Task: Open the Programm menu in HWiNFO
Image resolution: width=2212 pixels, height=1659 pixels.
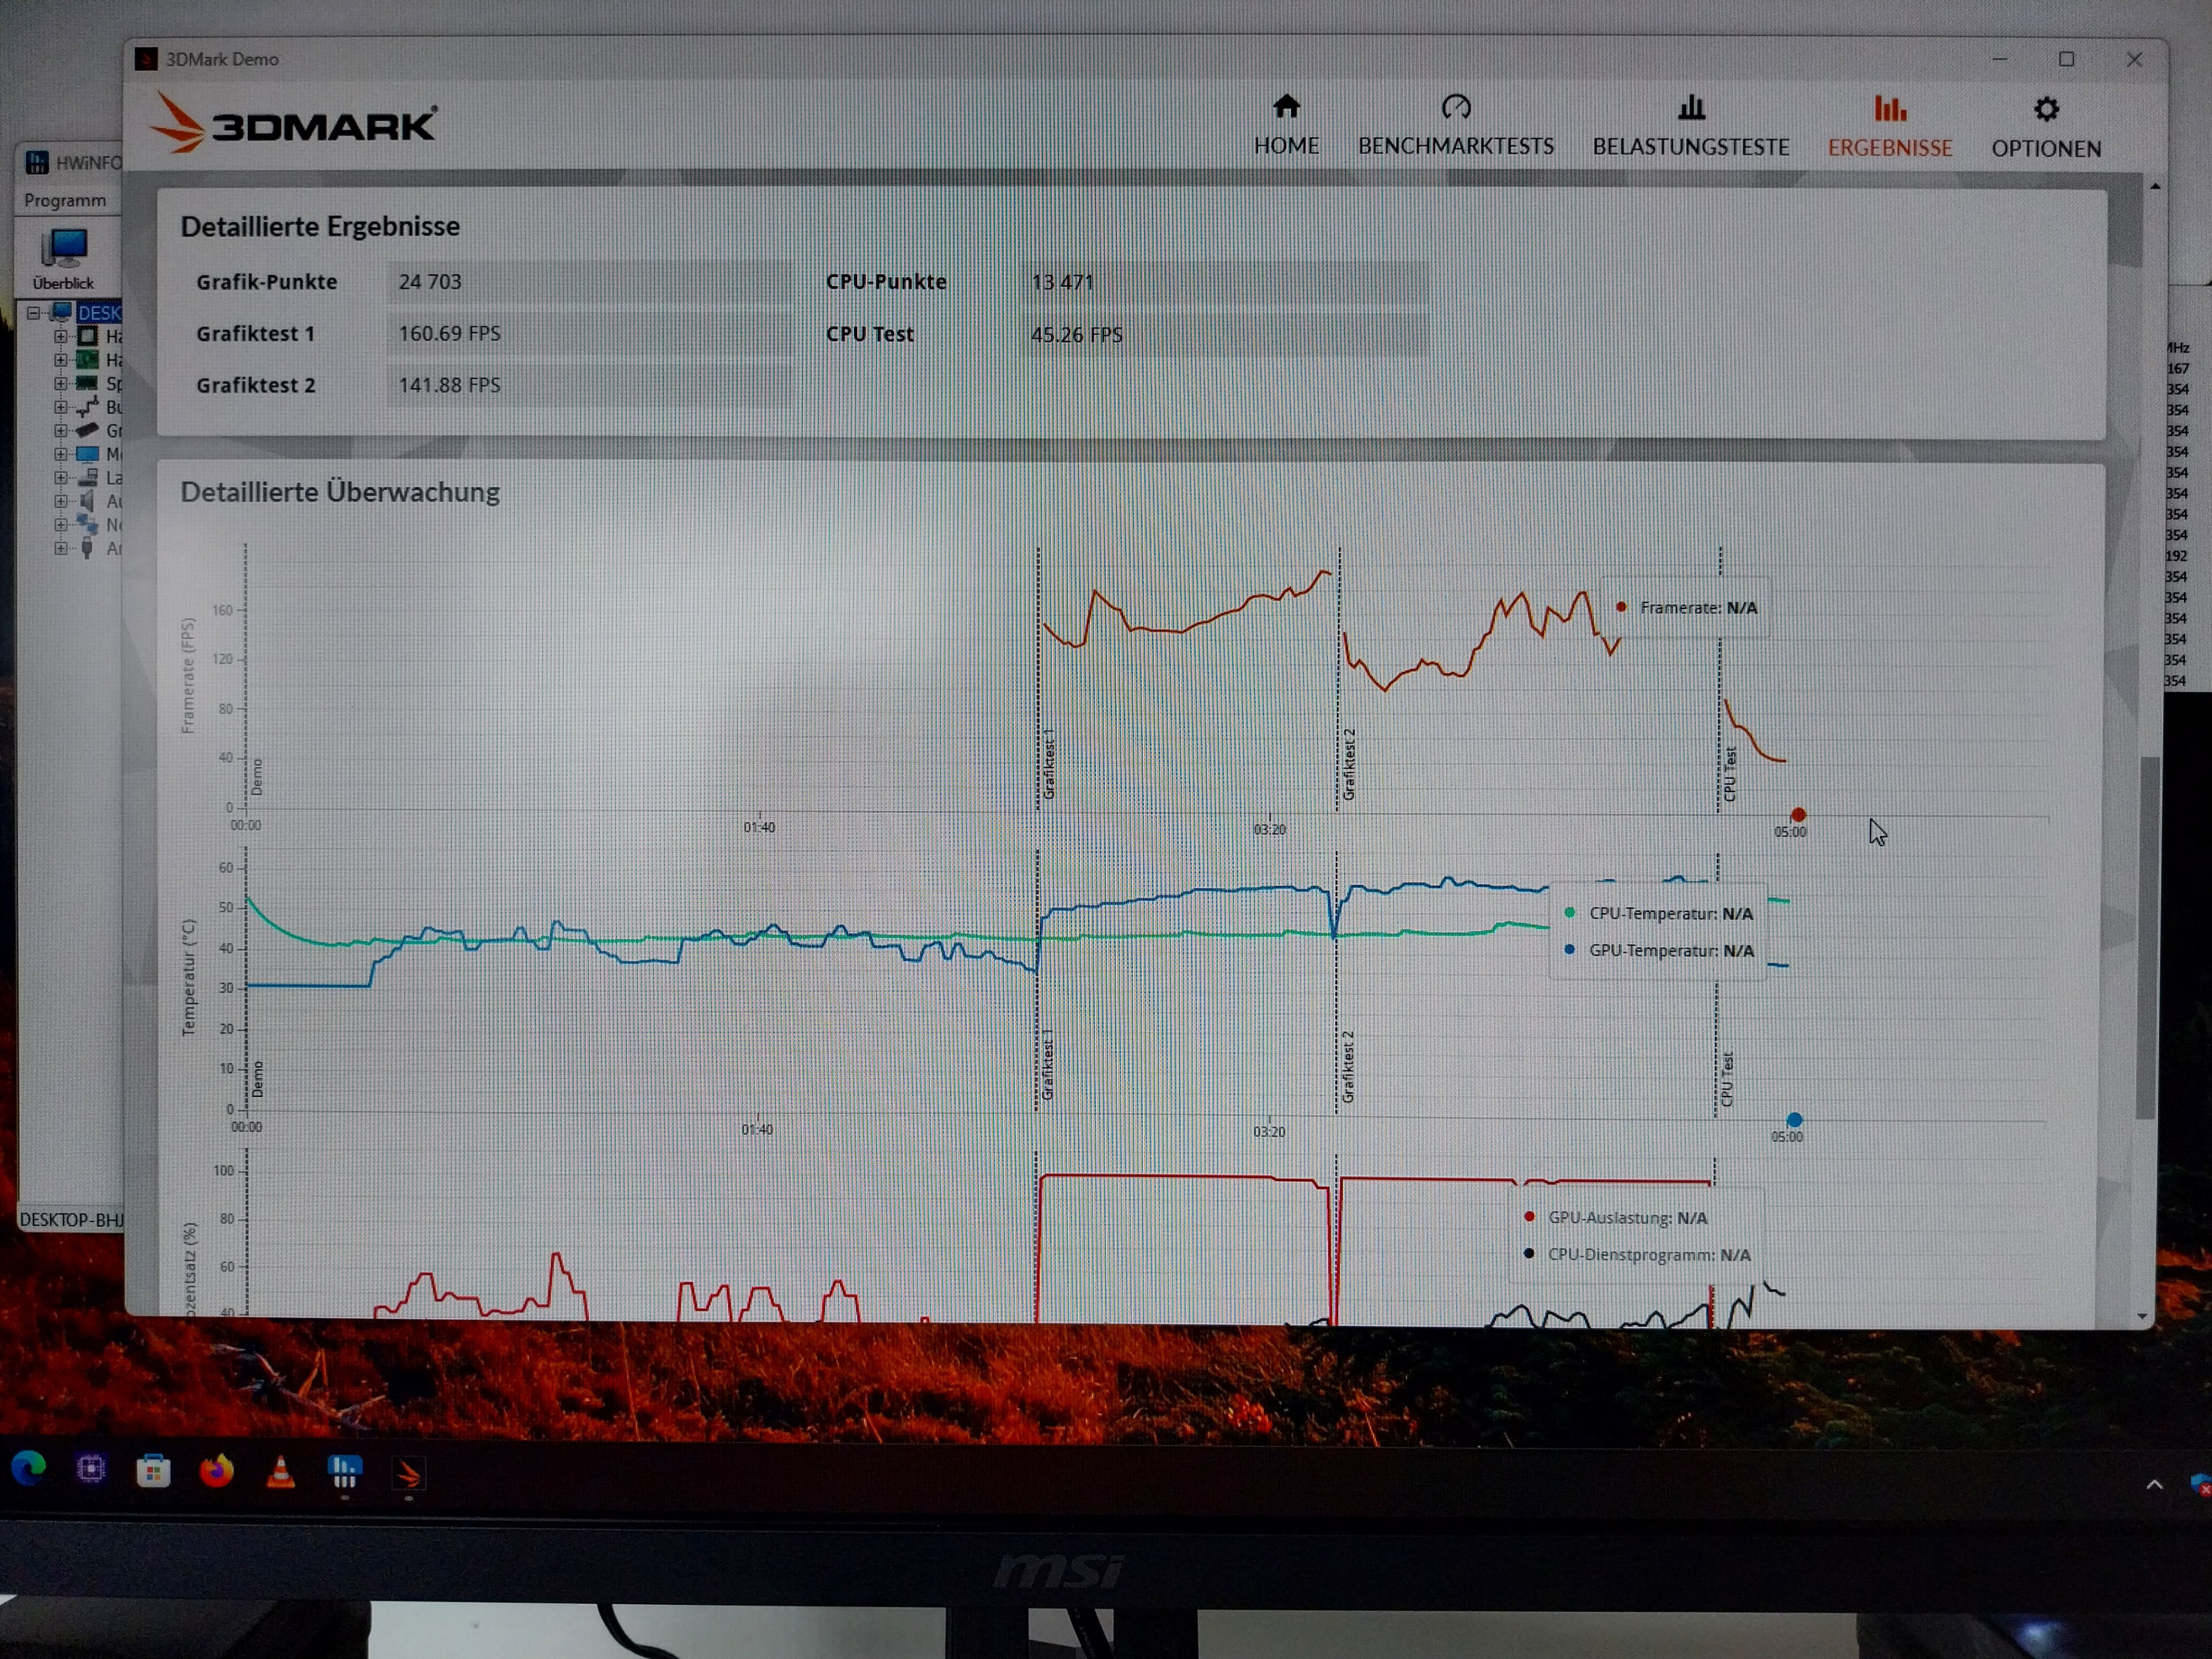Action: [x=65, y=200]
